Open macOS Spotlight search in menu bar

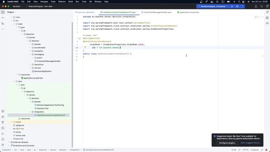[239, 2]
